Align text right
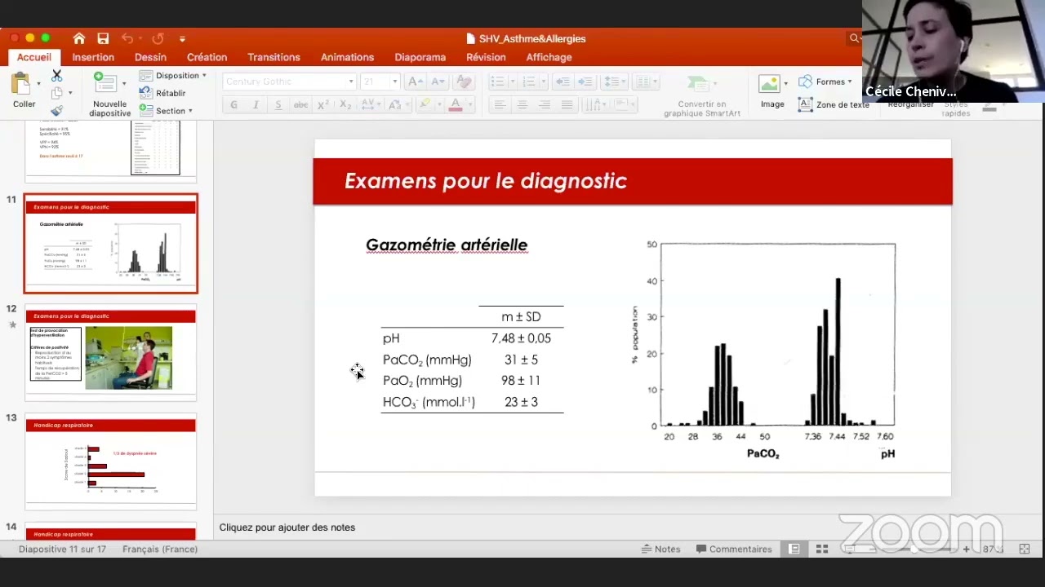Screen dimensions: 1045x587 point(544,104)
